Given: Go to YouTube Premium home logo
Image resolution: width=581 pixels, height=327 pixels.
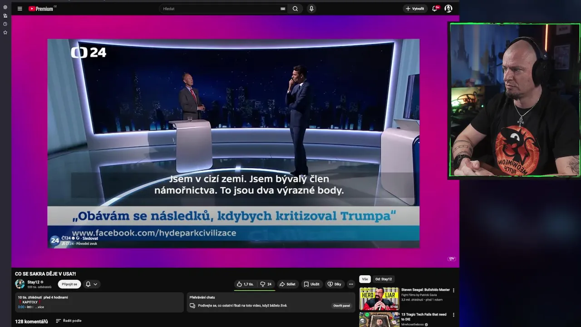Looking at the screenshot, I should [x=42, y=9].
